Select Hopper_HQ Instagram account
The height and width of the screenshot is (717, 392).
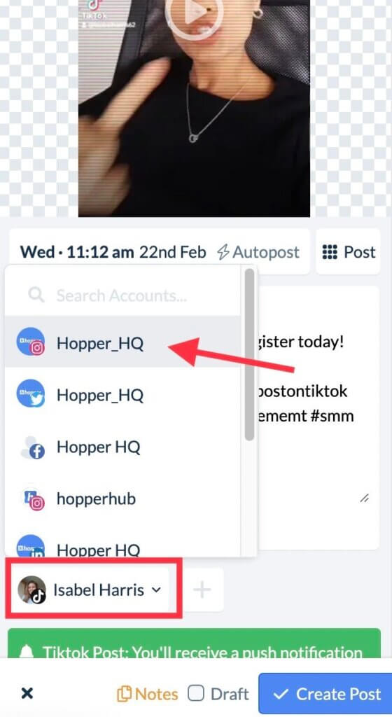122,342
